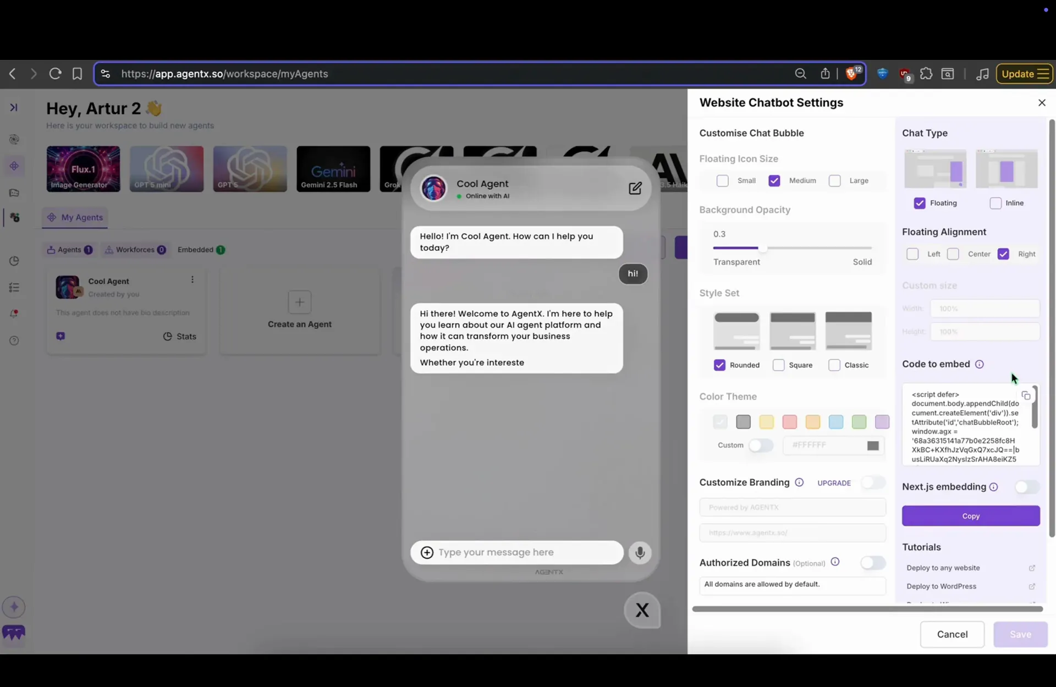Open Stats on the Cool Agent card
Screen dimensions: 1056x687
point(180,336)
